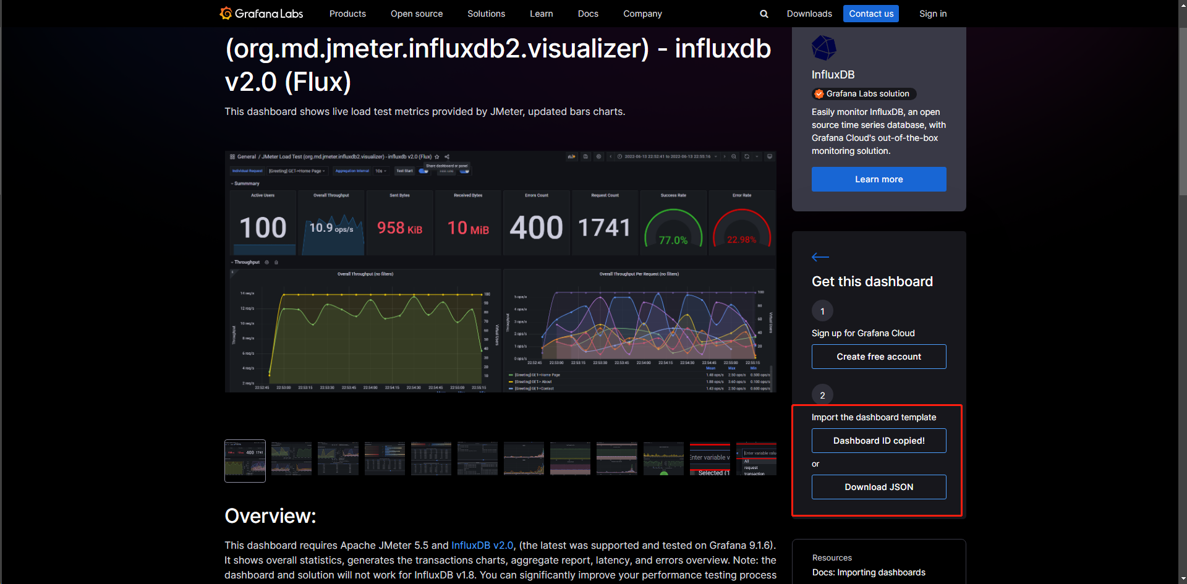Click the Contact us button
The image size is (1187, 584).
coord(871,14)
